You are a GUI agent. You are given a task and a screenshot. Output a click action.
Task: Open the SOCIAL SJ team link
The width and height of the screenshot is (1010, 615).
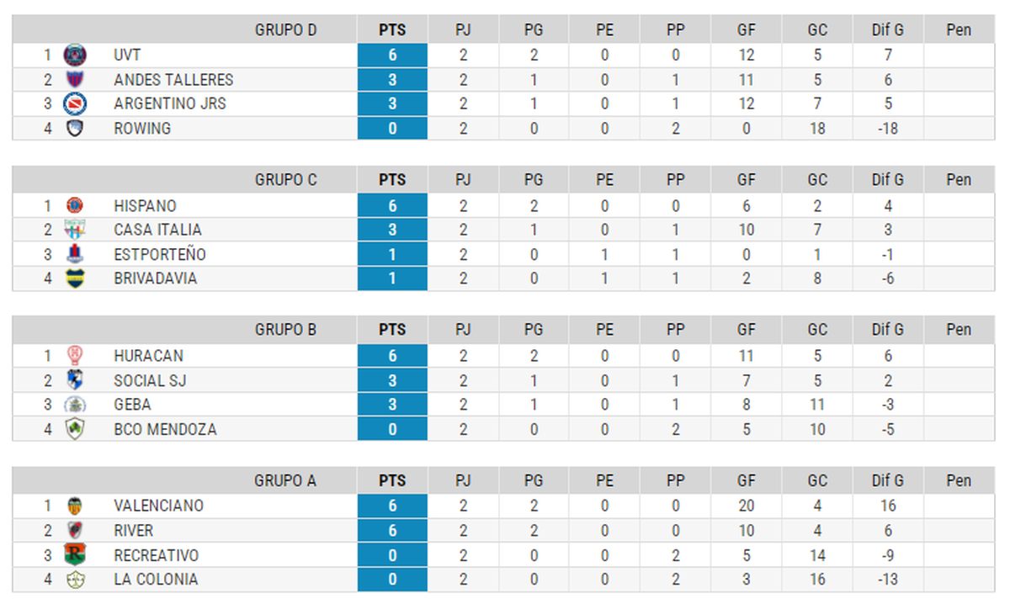[x=150, y=380]
